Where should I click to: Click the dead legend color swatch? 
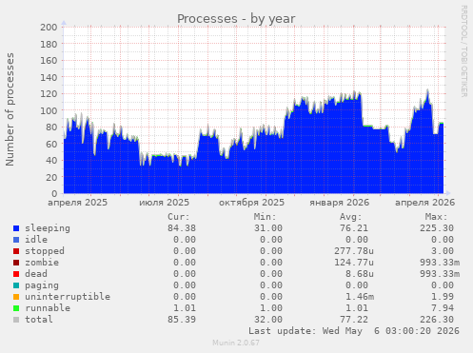(x=16, y=274)
